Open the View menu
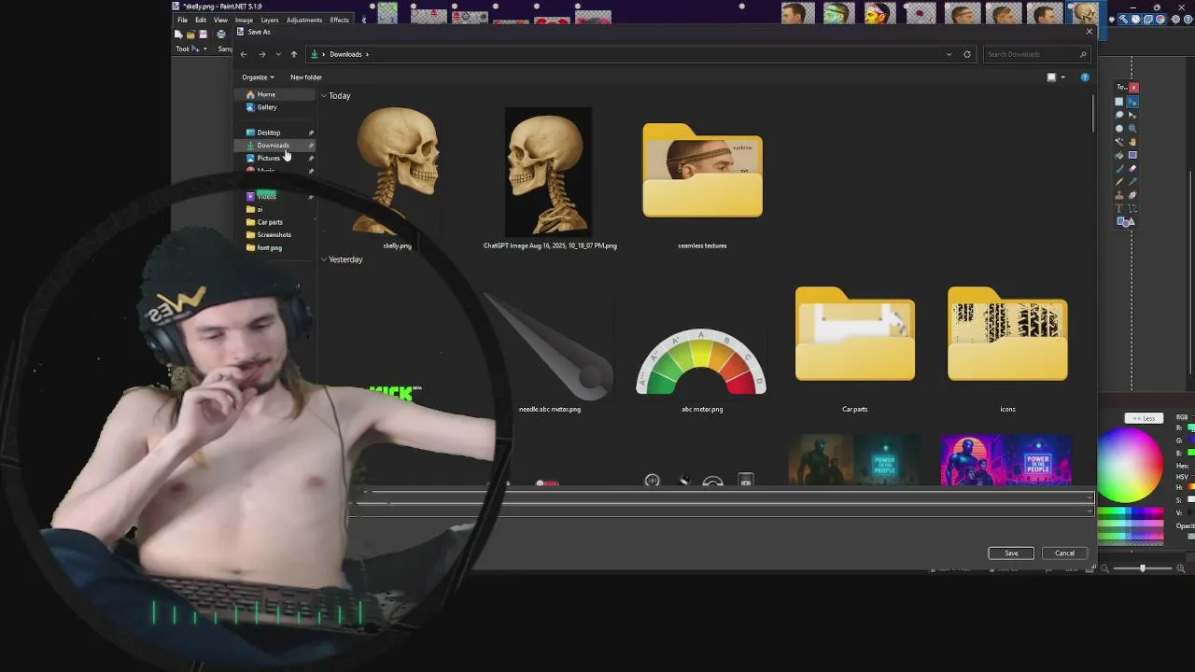Viewport: 1195px width, 672px height. 220,20
